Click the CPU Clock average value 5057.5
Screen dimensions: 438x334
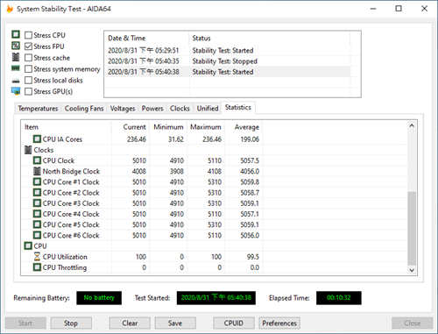250,160
